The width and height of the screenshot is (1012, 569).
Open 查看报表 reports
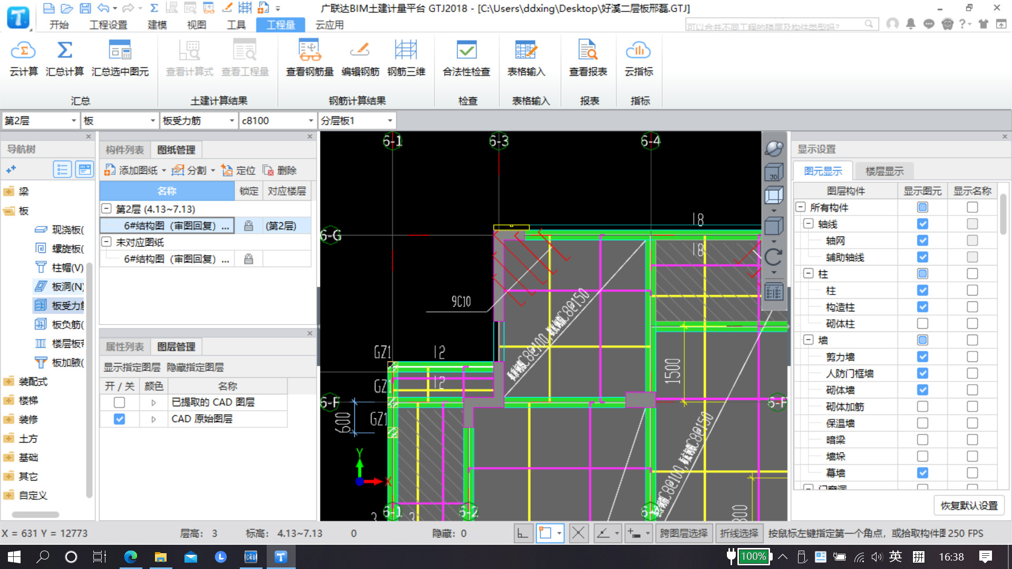[x=588, y=58]
